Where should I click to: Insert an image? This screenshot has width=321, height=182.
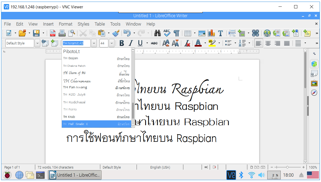202,33
